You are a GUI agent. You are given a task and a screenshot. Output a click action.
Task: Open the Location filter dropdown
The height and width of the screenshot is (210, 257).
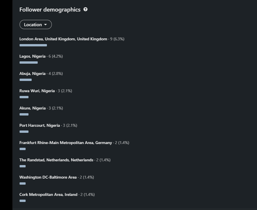pos(35,25)
